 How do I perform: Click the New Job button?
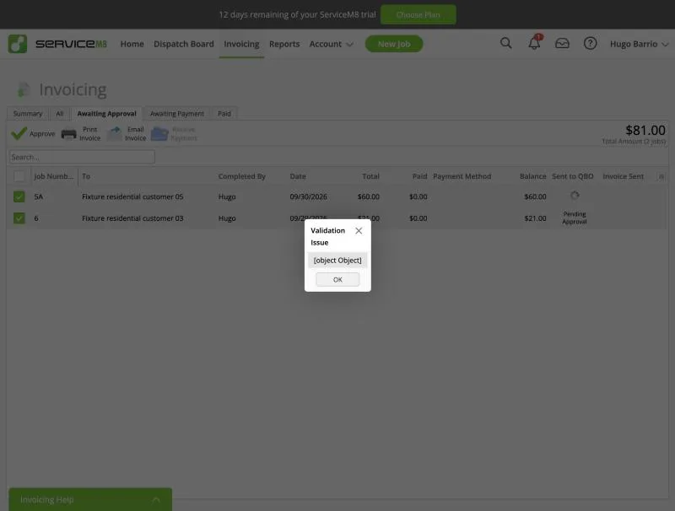coord(394,44)
